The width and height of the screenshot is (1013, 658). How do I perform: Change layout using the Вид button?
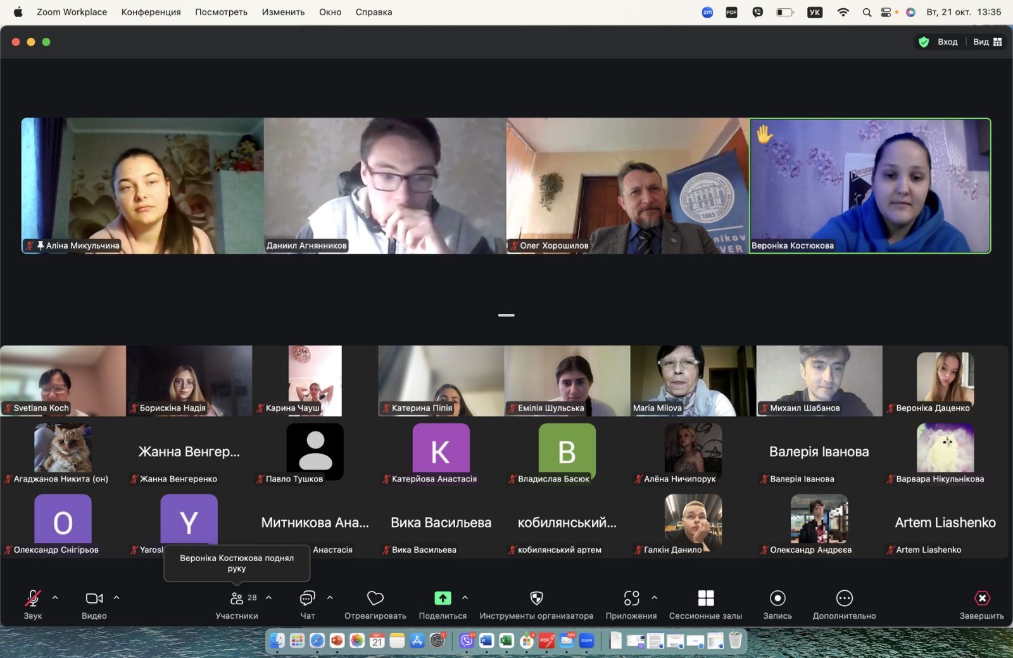point(987,42)
